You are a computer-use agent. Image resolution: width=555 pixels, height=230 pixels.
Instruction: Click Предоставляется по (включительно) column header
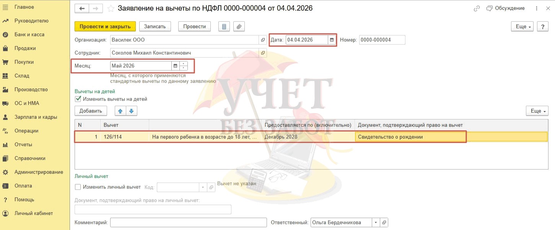click(308, 125)
